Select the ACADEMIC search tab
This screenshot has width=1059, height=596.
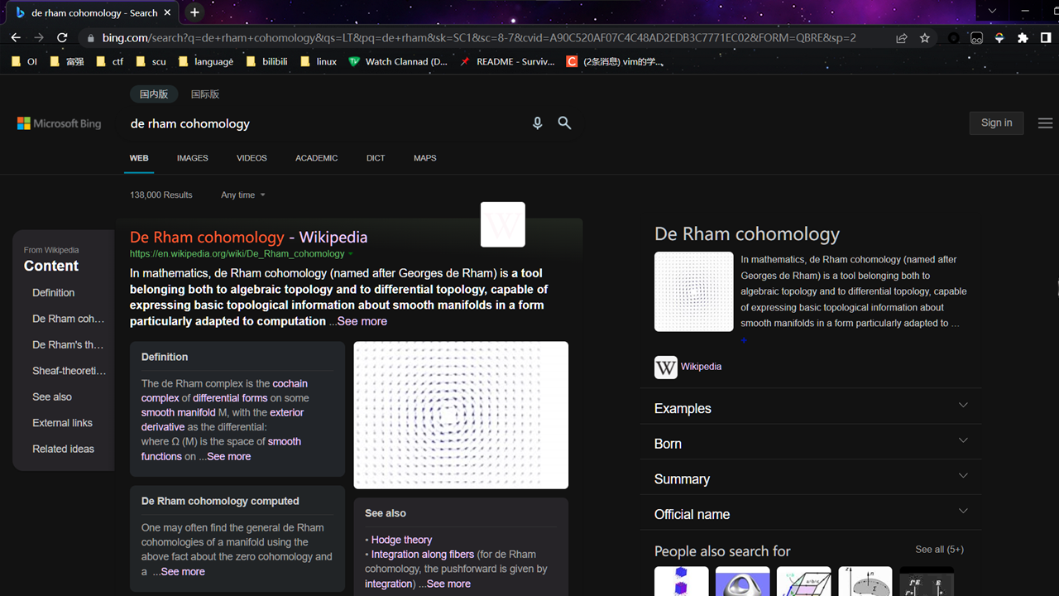click(x=317, y=158)
